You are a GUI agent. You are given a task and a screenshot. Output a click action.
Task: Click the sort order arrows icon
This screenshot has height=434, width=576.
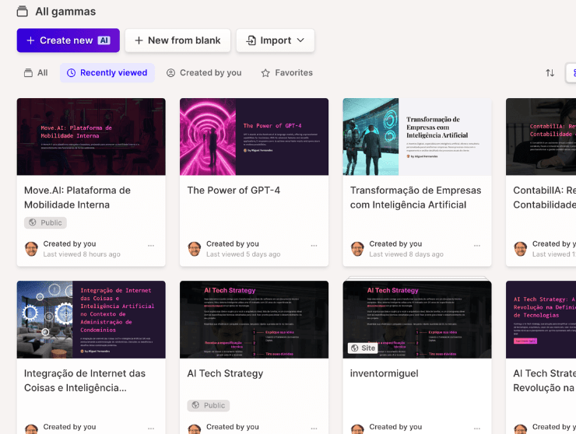point(550,73)
